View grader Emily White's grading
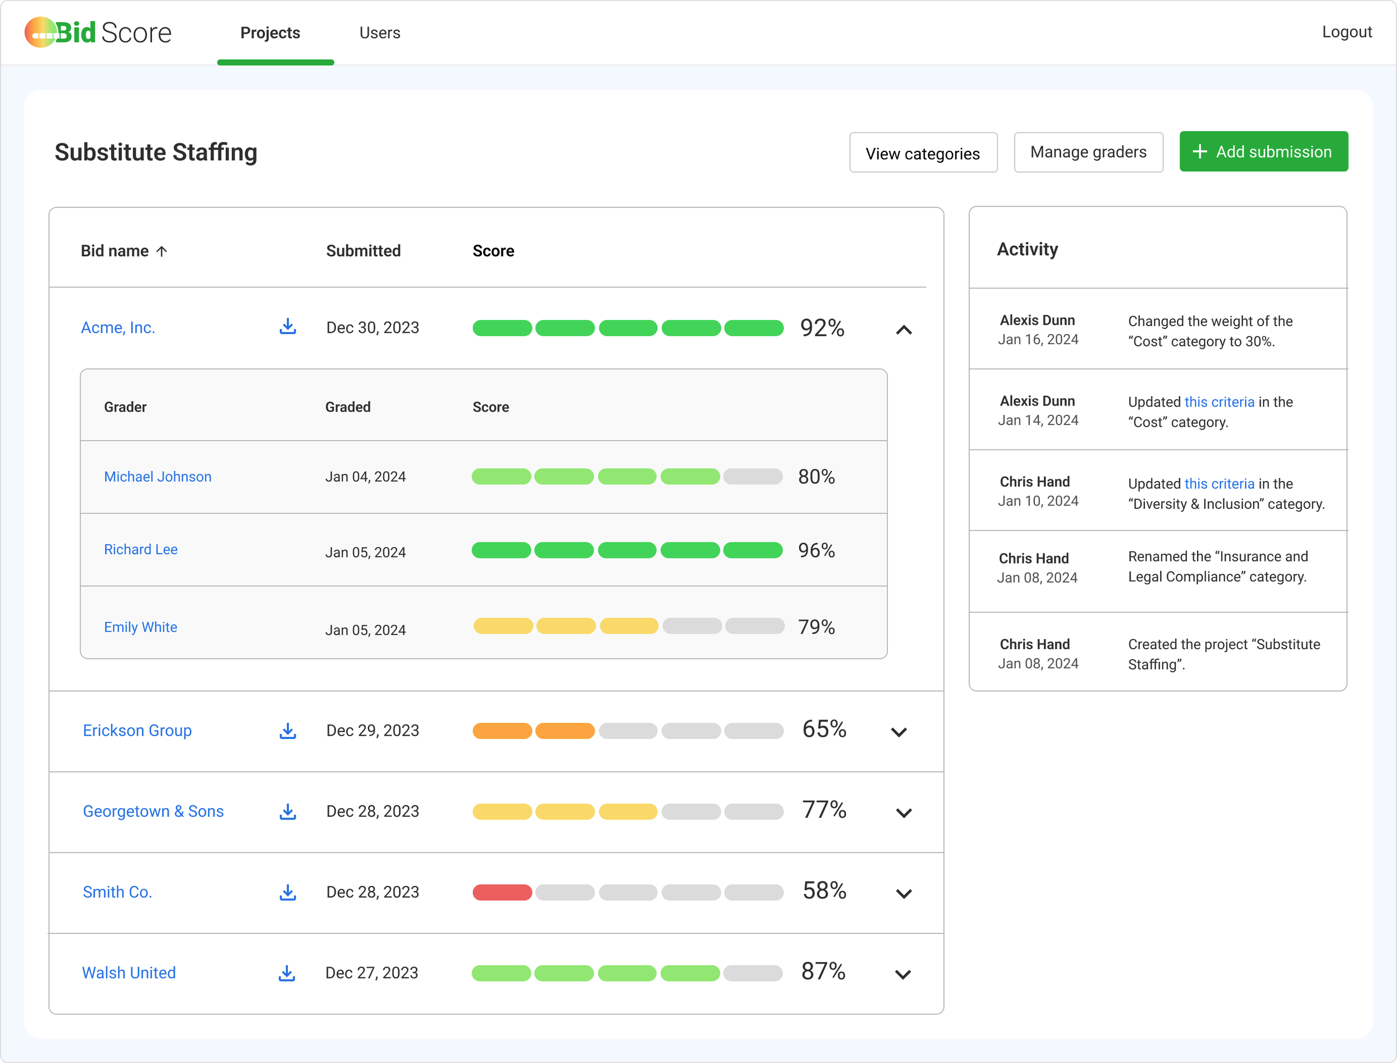This screenshot has height=1063, width=1397. (140, 627)
